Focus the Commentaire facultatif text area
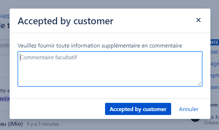 click(110, 69)
